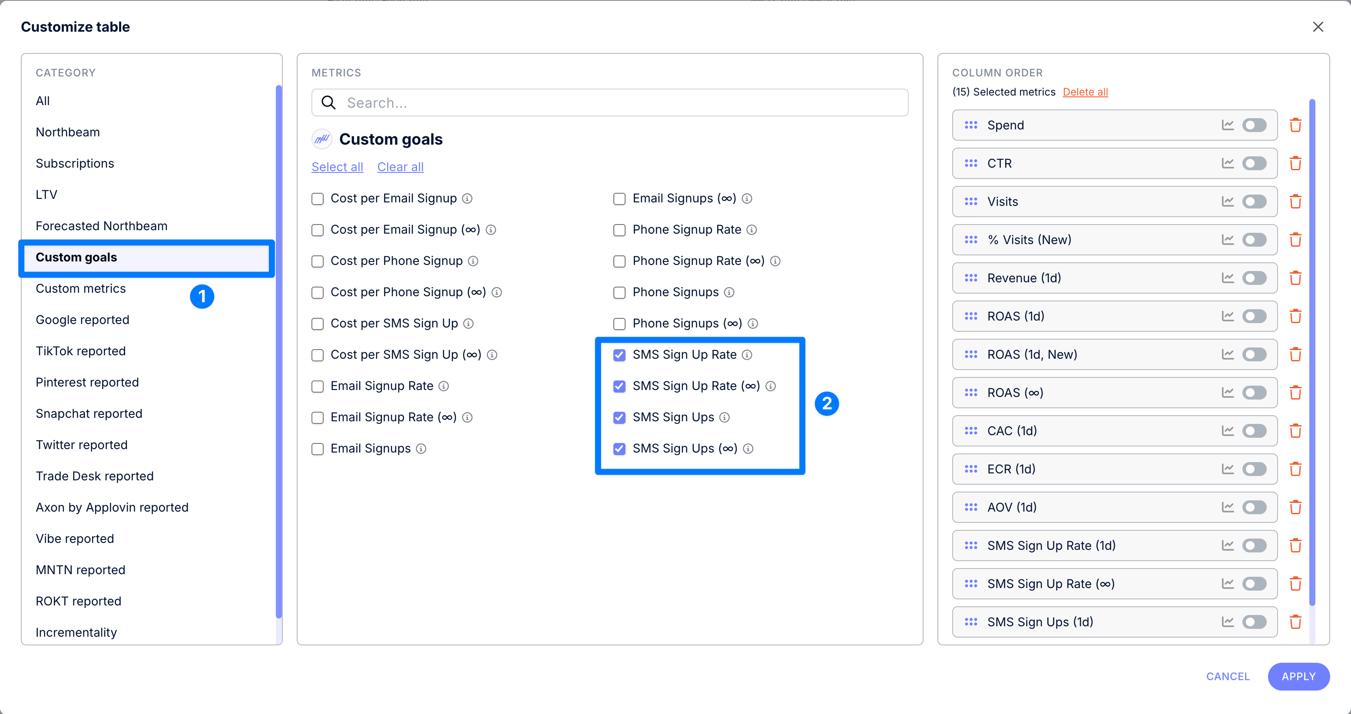Screen dimensions: 1351x714
Task: Select Incrementality category
Action: 76,633
